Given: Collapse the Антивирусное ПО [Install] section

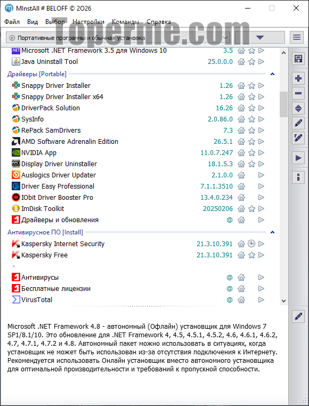Looking at the screenshot, I should (272, 232).
